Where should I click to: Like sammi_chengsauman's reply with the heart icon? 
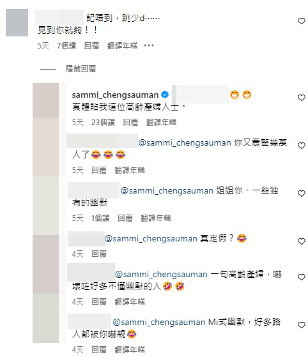(x=302, y=98)
